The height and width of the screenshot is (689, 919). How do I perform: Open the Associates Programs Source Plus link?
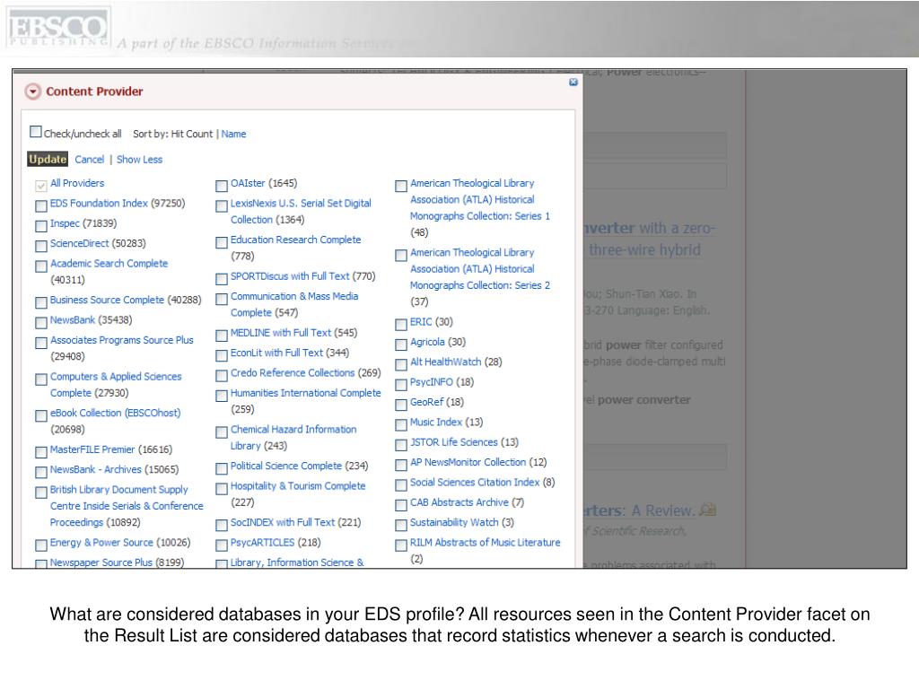(x=121, y=340)
